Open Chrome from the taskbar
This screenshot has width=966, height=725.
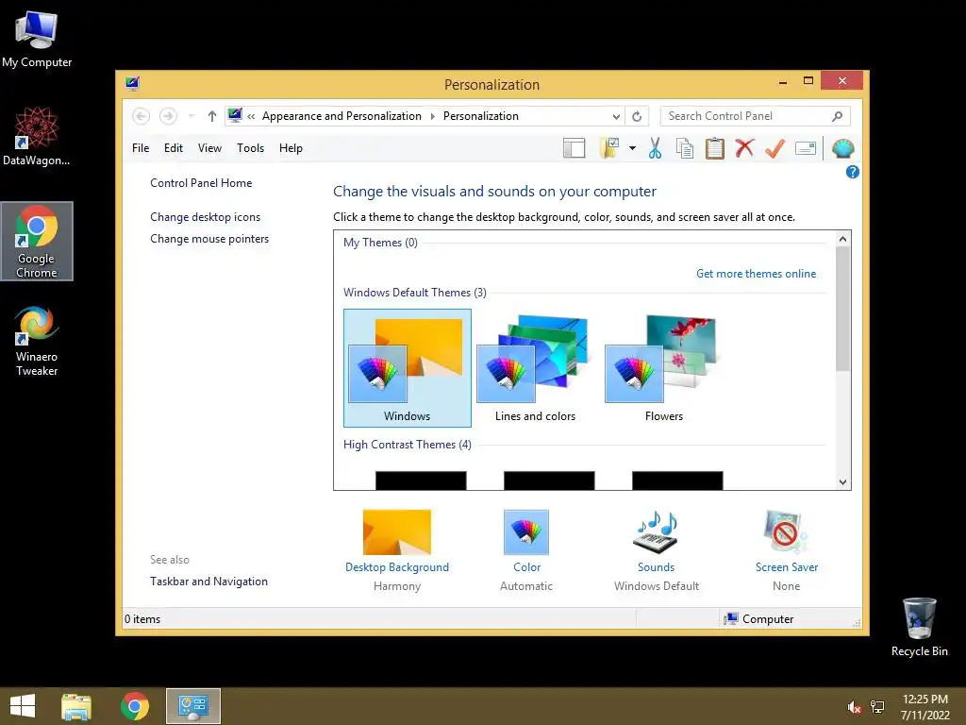[x=135, y=706]
